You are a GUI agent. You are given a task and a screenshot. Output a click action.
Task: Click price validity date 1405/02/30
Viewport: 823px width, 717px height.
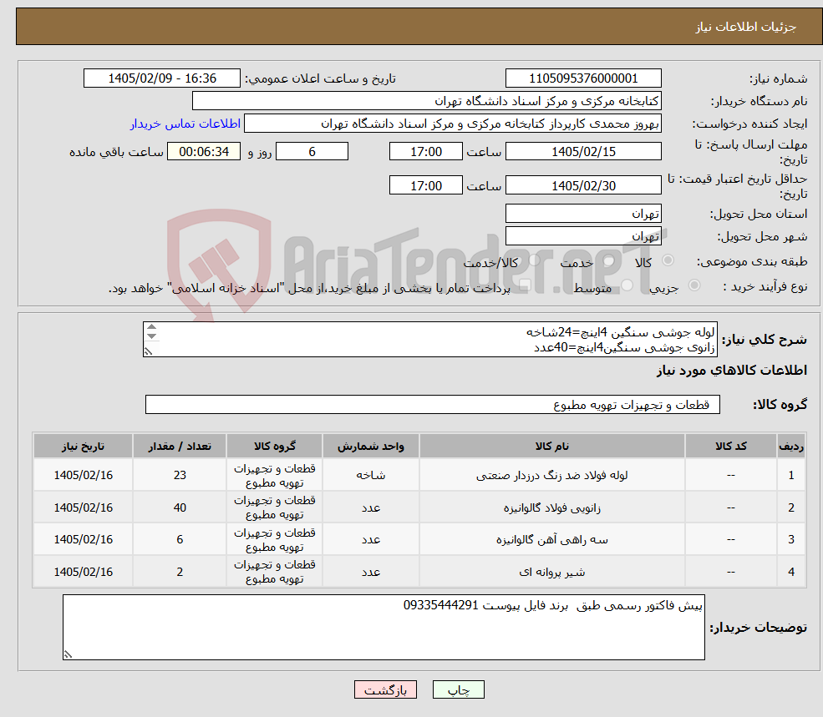coord(583,185)
